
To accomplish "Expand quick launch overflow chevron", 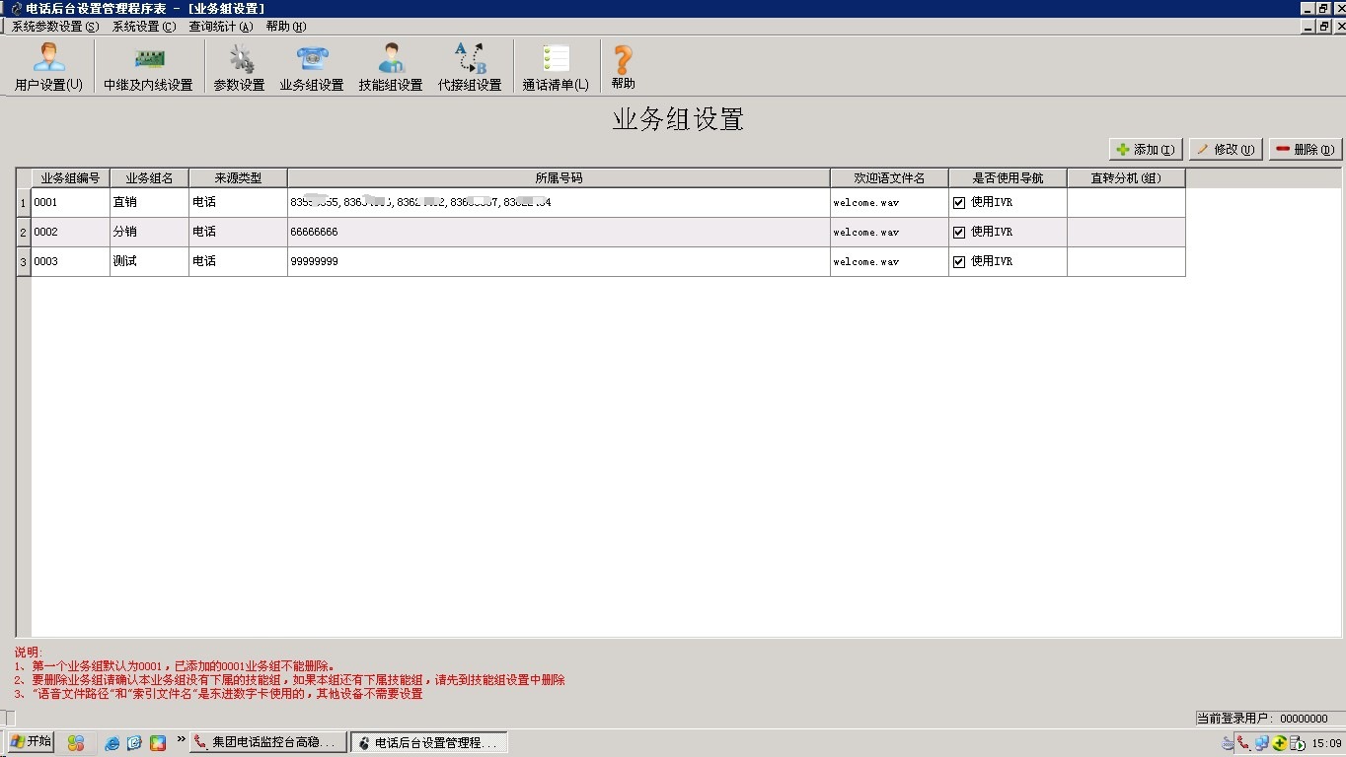I will 181,738.
